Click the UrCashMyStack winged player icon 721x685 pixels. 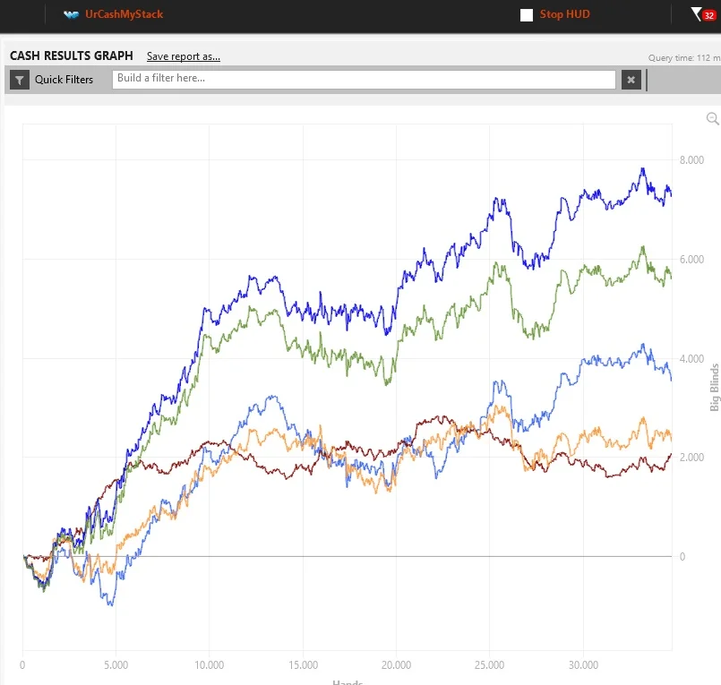click(72, 14)
